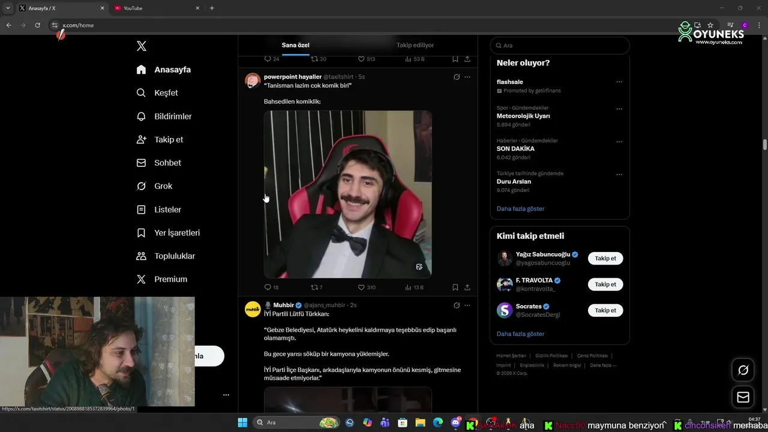Repost the post with 30 reposts
The height and width of the screenshot is (432, 768).
pyautogui.click(x=318, y=59)
